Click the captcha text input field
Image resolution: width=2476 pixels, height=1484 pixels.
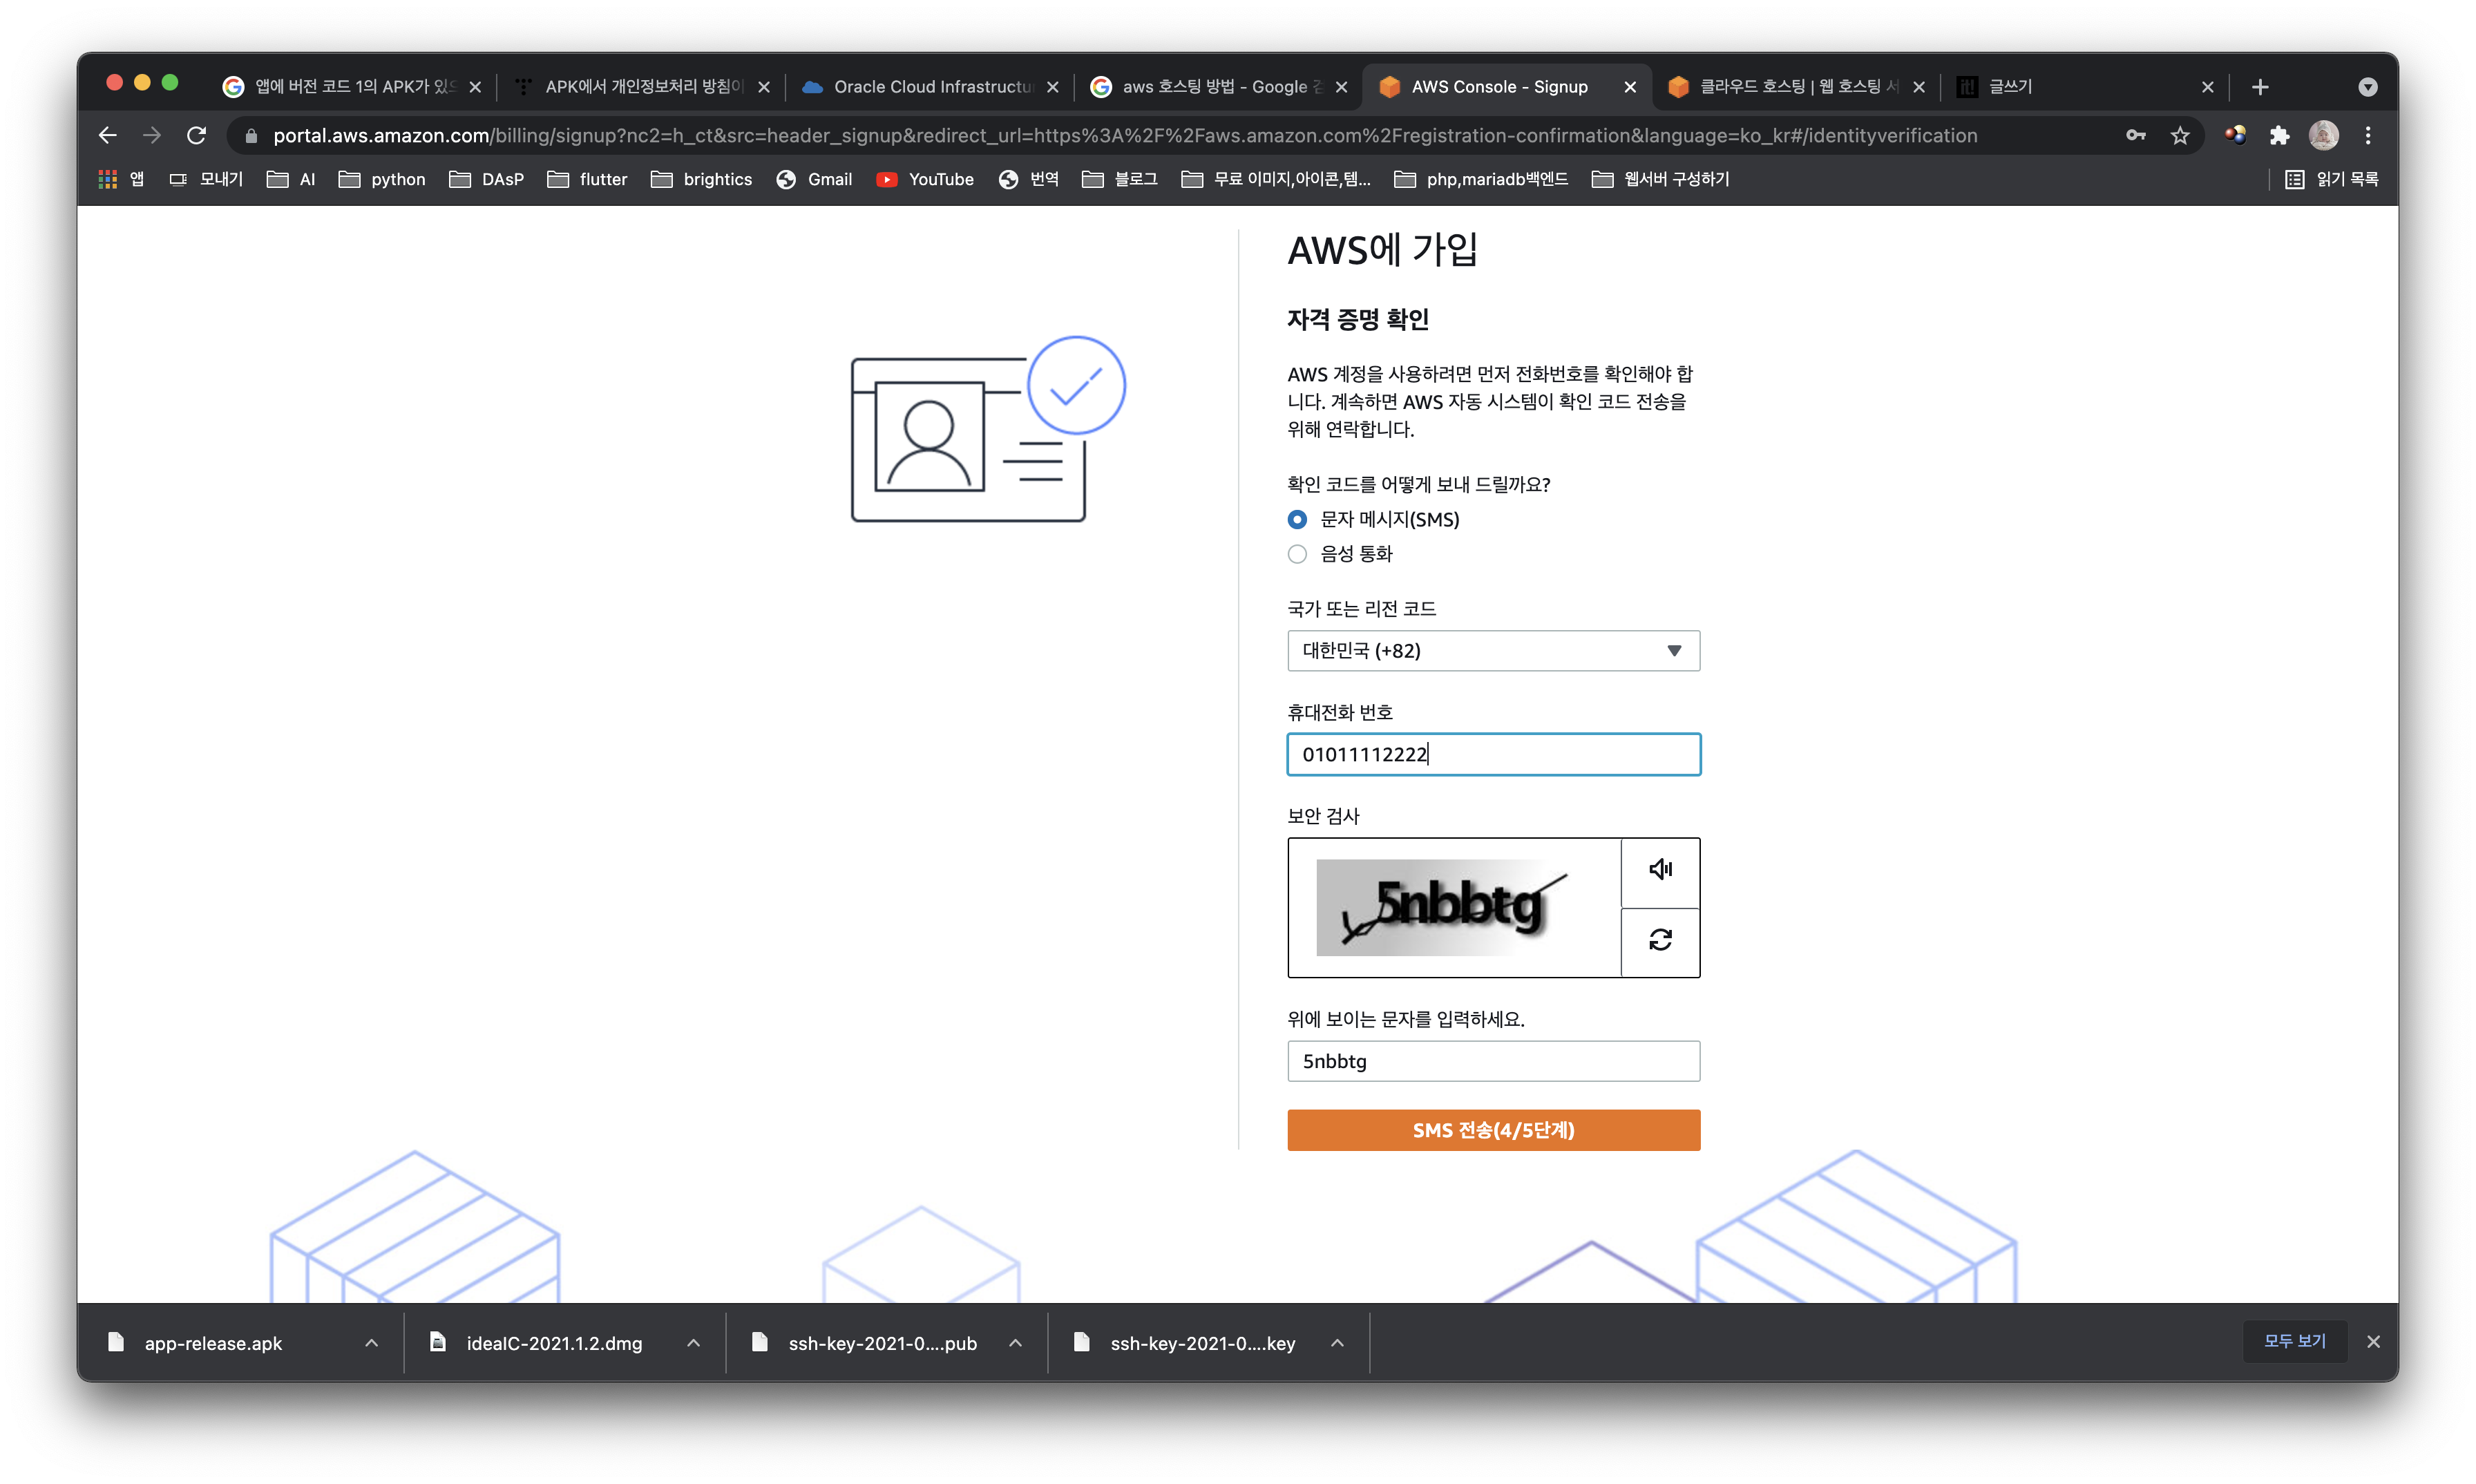1493,1061
